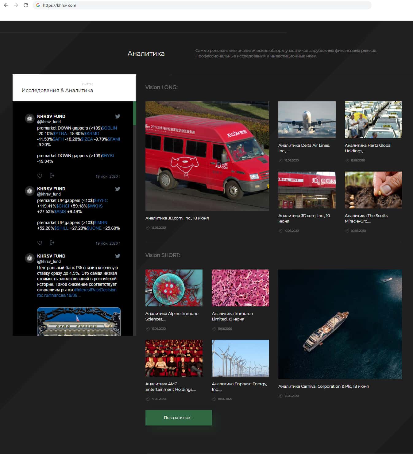Open the bank building image in Central Bank tweet

79,322
